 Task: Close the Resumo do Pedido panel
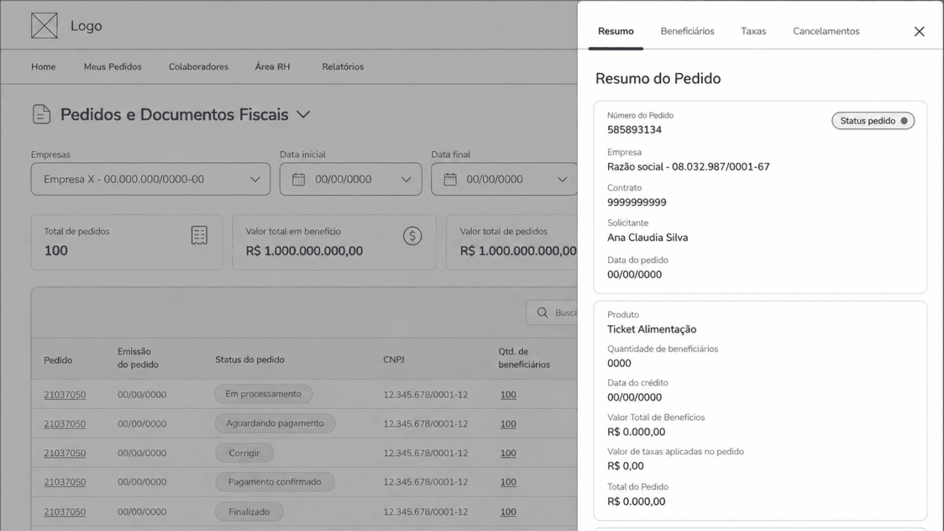tap(919, 31)
